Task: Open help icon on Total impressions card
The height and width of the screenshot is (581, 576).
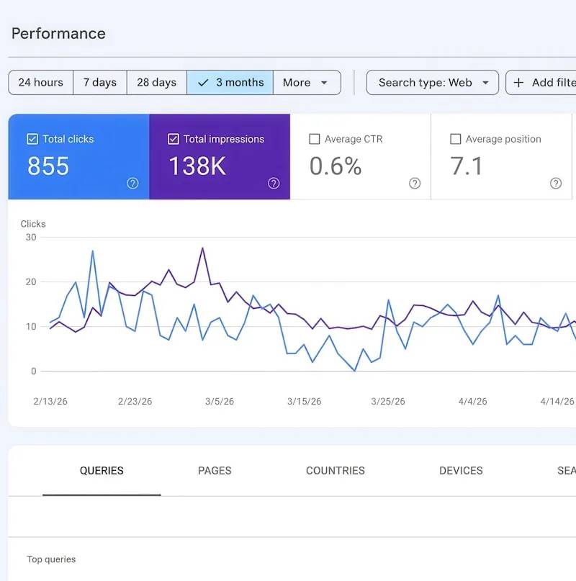Action: [x=274, y=183]
